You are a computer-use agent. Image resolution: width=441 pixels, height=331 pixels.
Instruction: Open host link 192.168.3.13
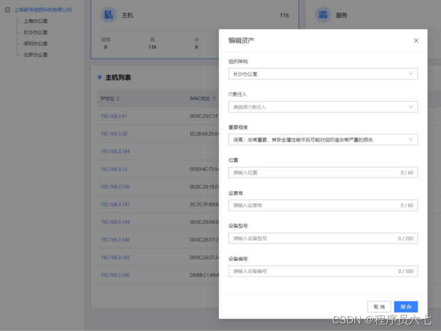pyautogui.click(x=114, y=169)
